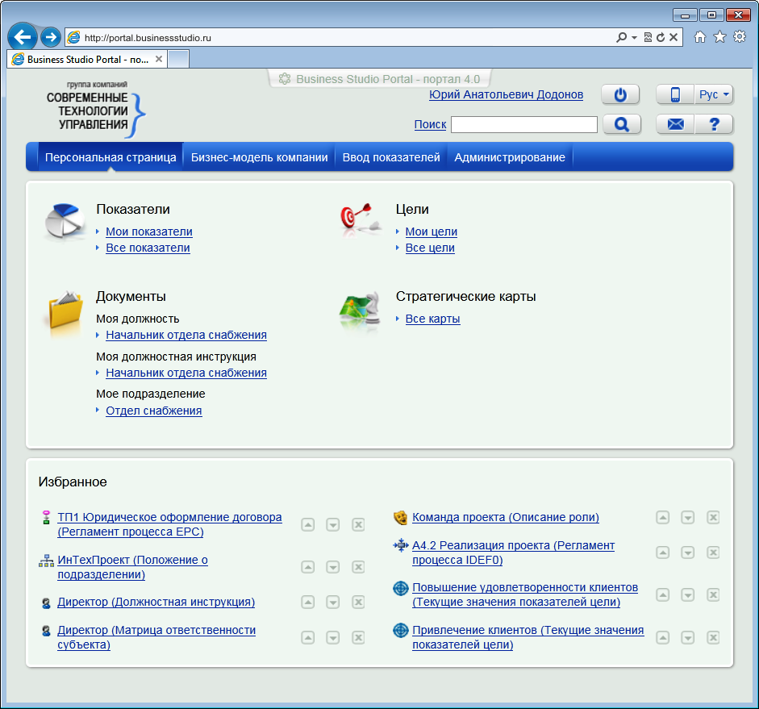Remove Команда проекта from favorites with X
Image resolution: width=759 pixels, height=709 pixels.
click(713, 518)
